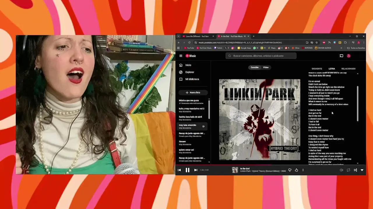Dislike In the End with thumbs down
This screenshot has width=373, height=209.
tap(290, 170)
